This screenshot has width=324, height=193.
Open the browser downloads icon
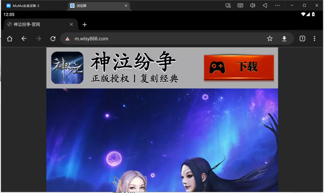[284, 39]
